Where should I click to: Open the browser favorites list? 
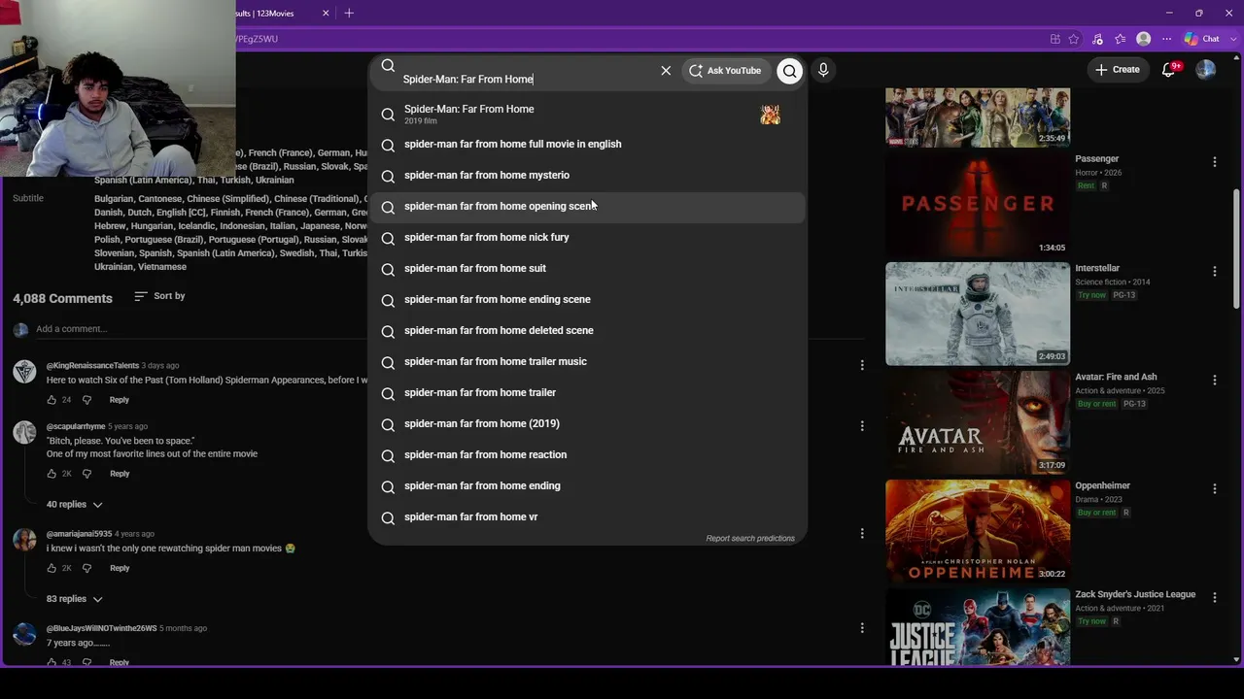point(1121,39)
